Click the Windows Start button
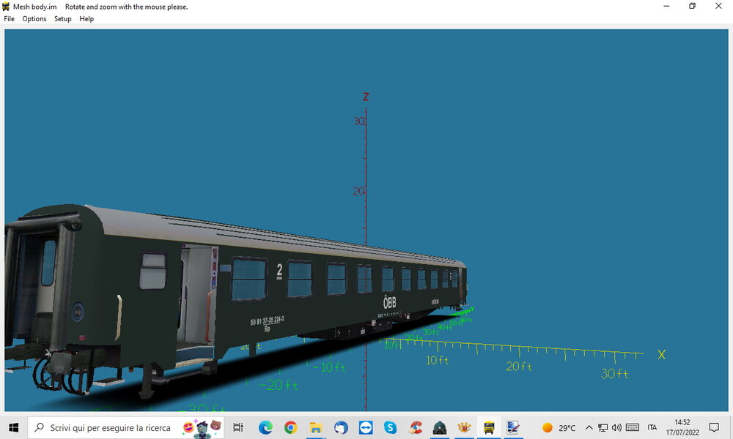The height and width of the screenshot is (439, 733). click(x=13, y=427)
